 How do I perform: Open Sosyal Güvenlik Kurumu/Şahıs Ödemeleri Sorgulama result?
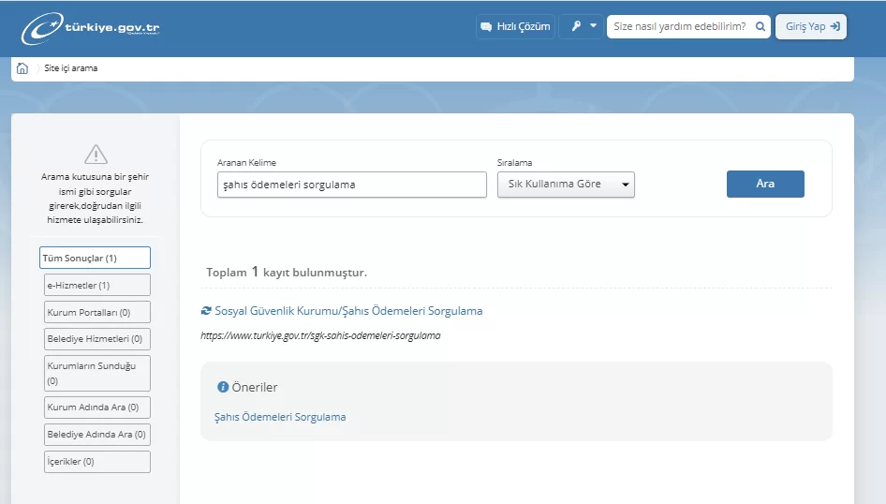point(348,311)
